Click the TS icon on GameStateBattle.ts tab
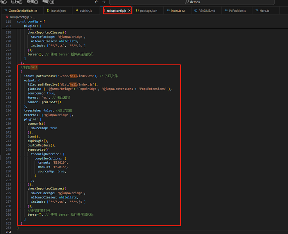Viewport: 288px width, 234px height. pyautogui.click(x=6, y=11)
